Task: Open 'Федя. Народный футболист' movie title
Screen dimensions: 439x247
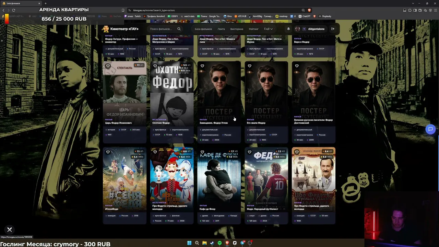Action: [x=262, y=209]
